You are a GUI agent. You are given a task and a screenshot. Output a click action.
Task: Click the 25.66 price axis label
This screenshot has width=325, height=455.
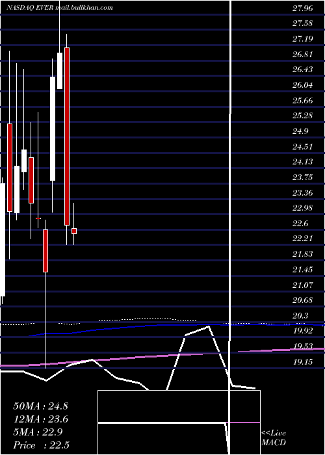click(x=303, y=100)
